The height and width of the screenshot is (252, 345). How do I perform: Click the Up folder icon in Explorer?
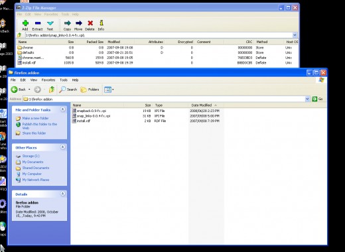point(52,90)
